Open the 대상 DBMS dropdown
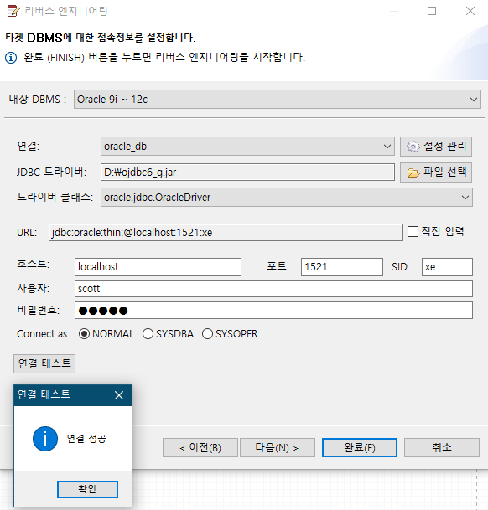488x510 pixels. (278, 99)
